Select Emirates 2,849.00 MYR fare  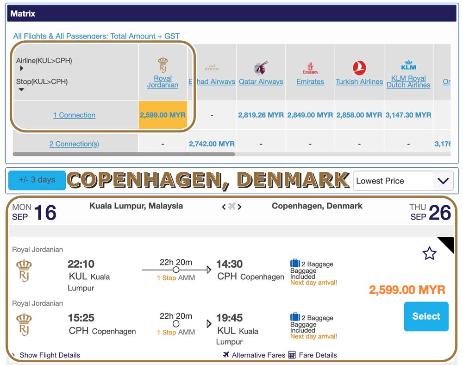point(310,115)
